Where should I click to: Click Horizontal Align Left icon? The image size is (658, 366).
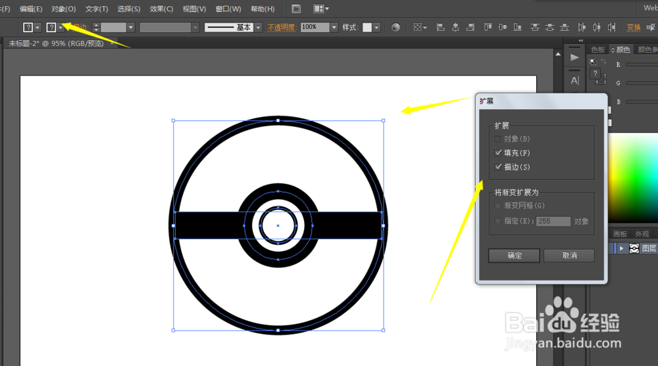(x=440, y=27)
